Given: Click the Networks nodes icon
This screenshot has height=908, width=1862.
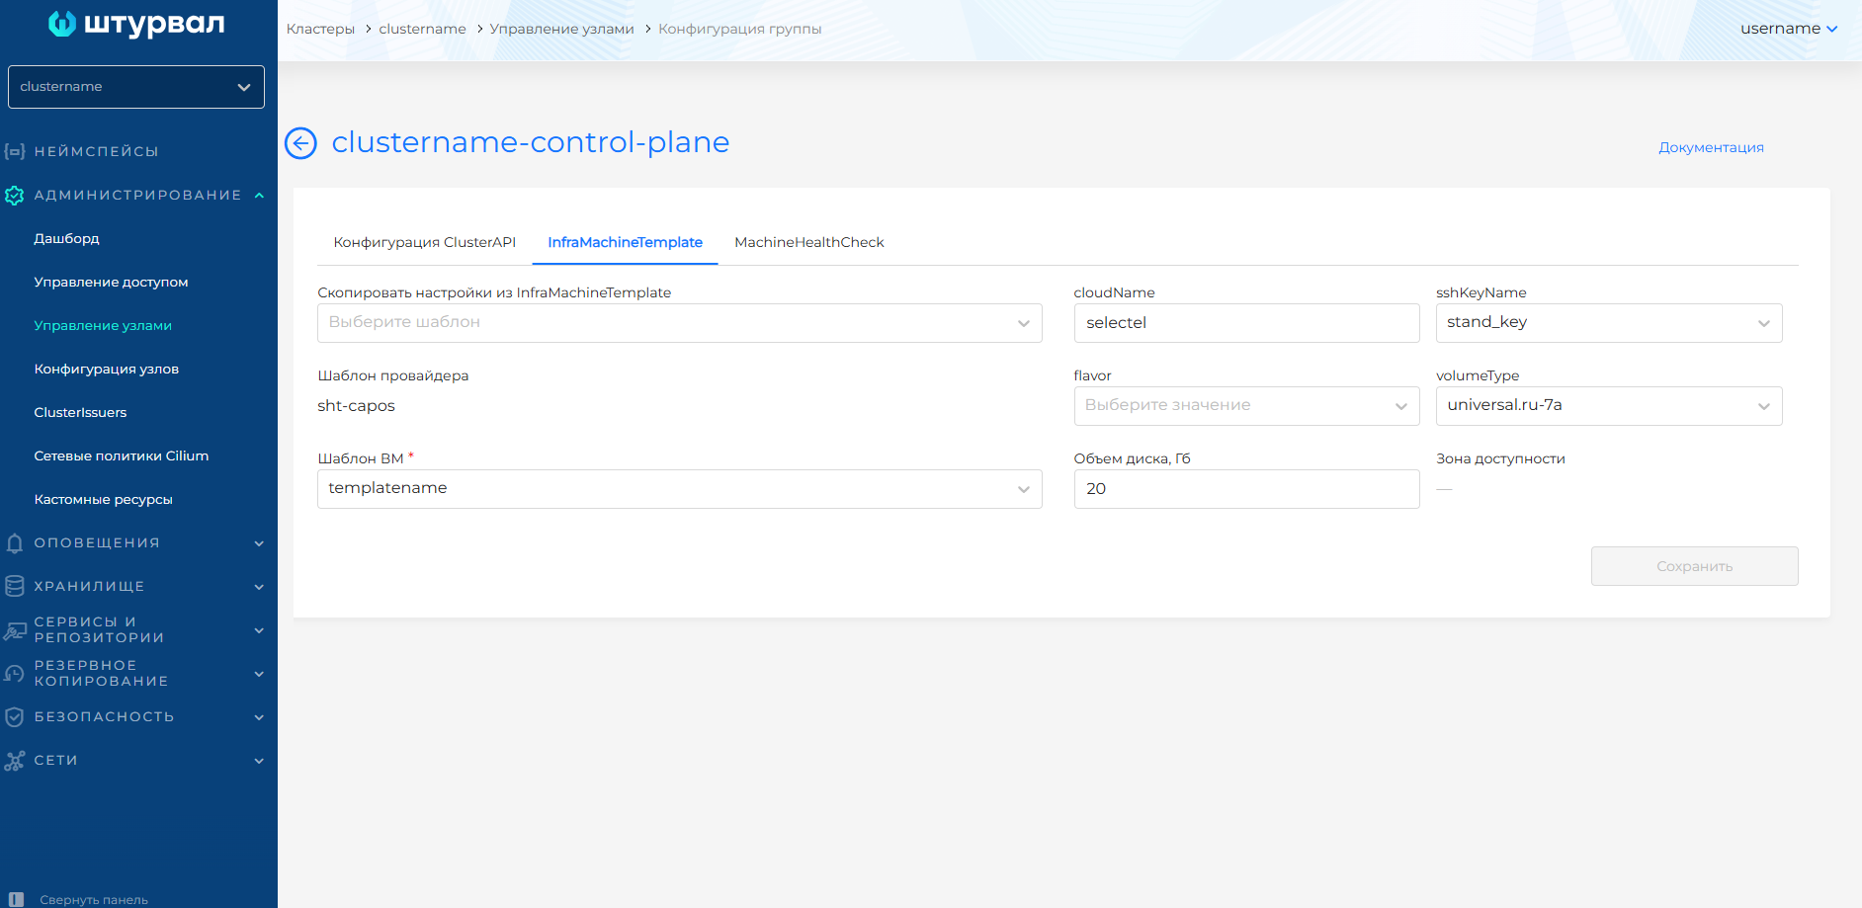Looking at the screenshot, I should tap(15, 761).
